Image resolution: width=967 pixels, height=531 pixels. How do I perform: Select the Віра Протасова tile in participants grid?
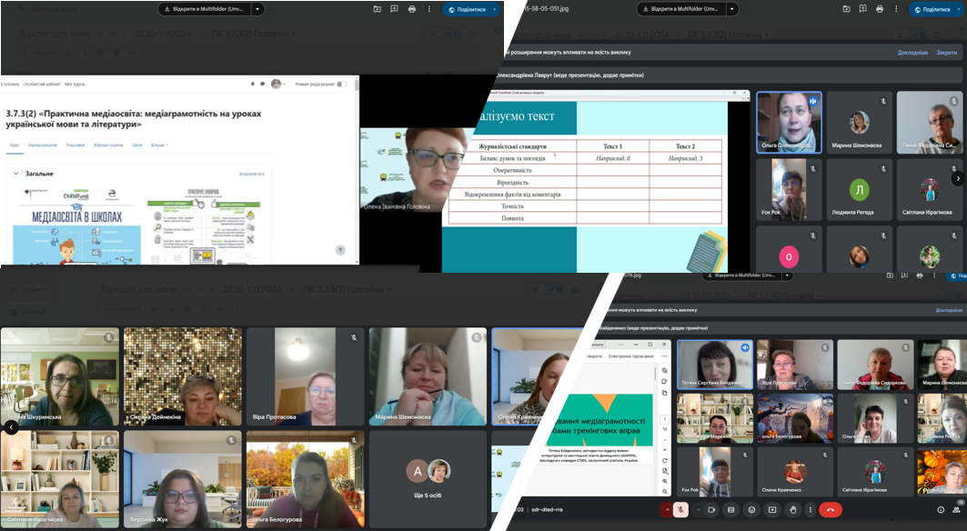click(x=305, y=376)
